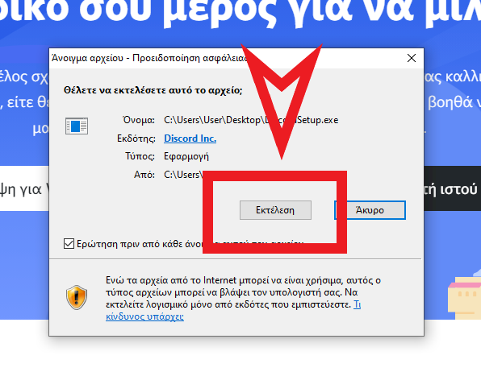The width and height of the screenshot is (481, 372).
Task: Uncheck the Ερώτηση πριν από κάθε άνοιγμα checkbox
Action: 69,244
